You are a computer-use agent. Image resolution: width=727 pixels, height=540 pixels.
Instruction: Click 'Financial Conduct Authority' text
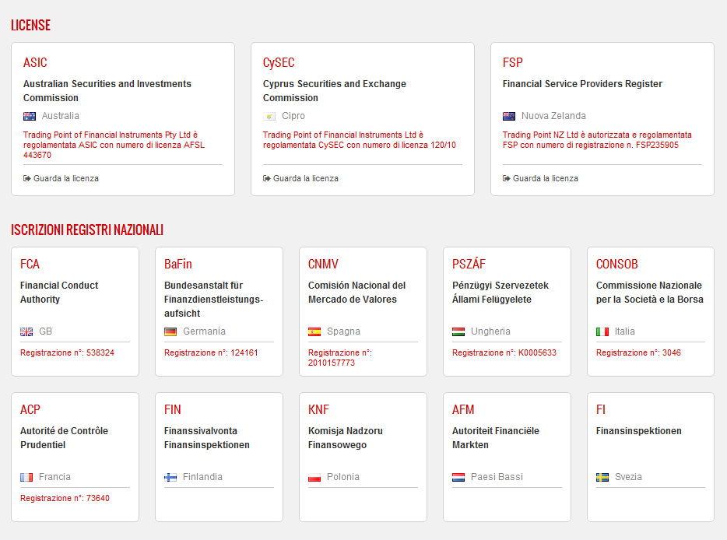click(x=59, y=293)
